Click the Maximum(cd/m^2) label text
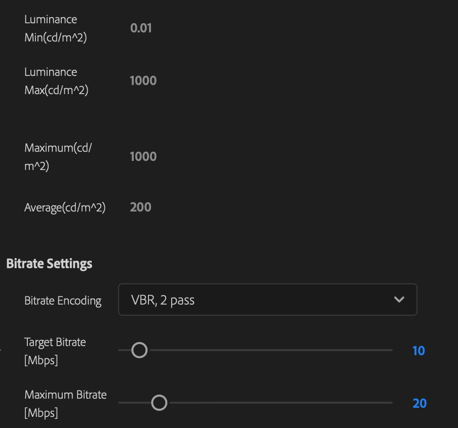 [x=58, y=157]
